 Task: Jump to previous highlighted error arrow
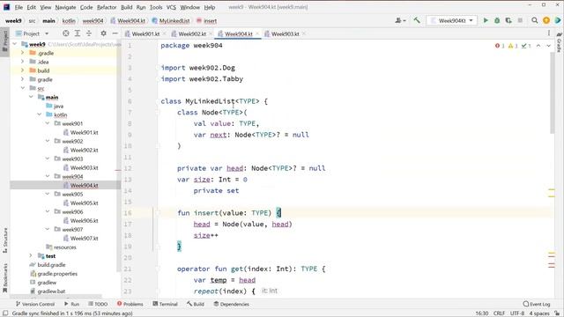tap(538, 46)
